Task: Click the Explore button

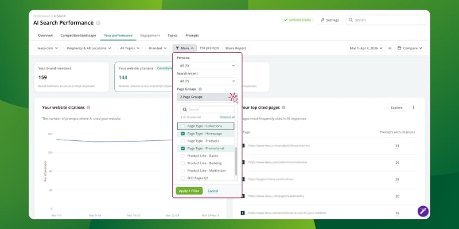Action: (x=396, y=108)
